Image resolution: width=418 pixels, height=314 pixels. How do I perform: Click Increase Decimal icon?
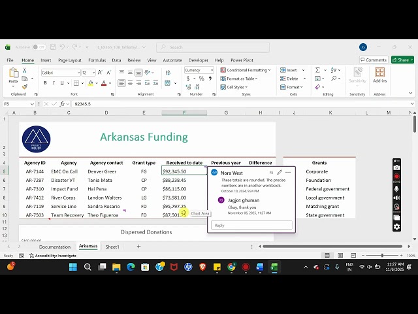(x=188, y=87)
